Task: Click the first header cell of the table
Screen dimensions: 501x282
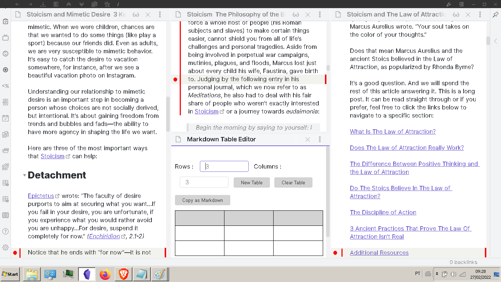Action: [200, 218]
